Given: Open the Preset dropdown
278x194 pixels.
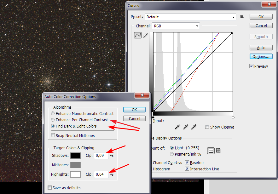Looking at the screenshot, I should [x=191, y=17].
